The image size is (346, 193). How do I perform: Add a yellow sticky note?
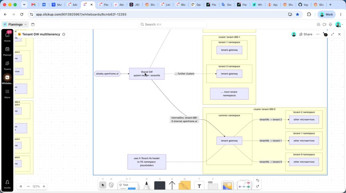coord(184,186)
